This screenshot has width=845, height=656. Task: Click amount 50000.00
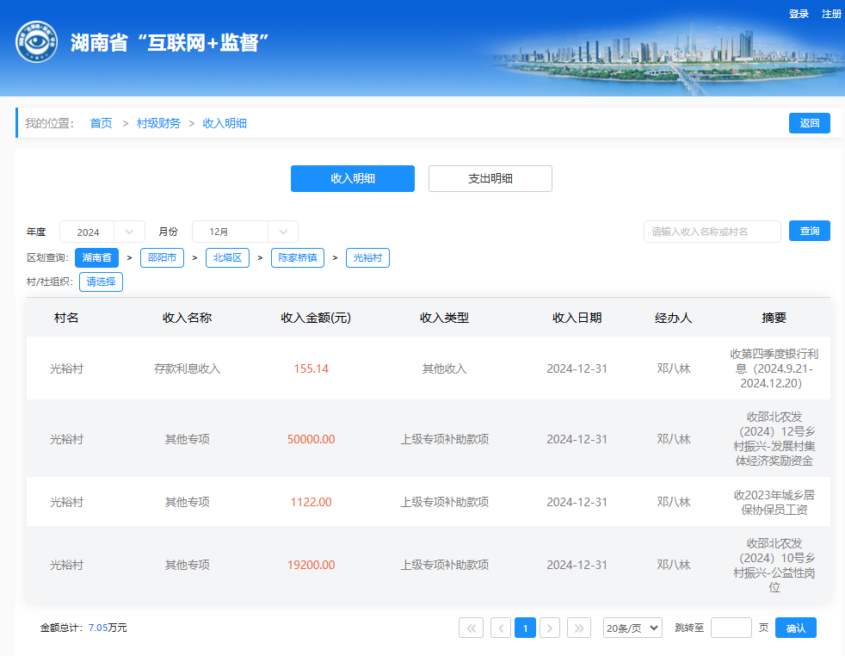pos(311,439)
